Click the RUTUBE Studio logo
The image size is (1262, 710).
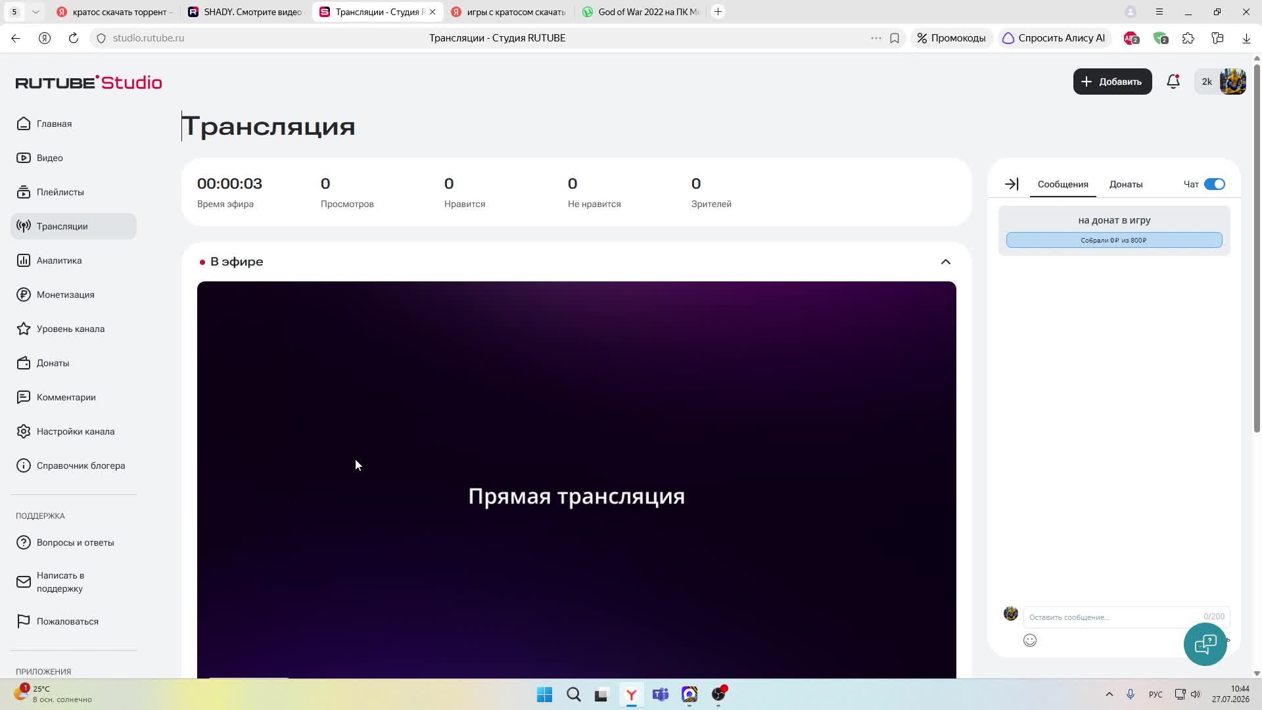point(89,82)
